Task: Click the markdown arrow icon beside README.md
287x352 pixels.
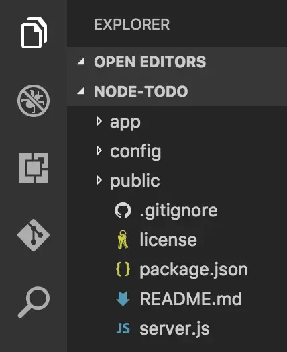Action: [123, 298]
